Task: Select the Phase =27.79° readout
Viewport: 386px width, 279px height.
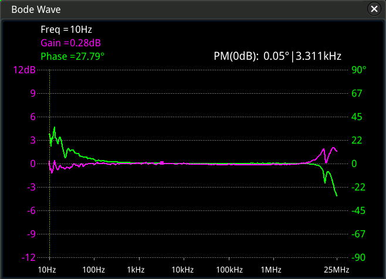Action: click(72, 57)
